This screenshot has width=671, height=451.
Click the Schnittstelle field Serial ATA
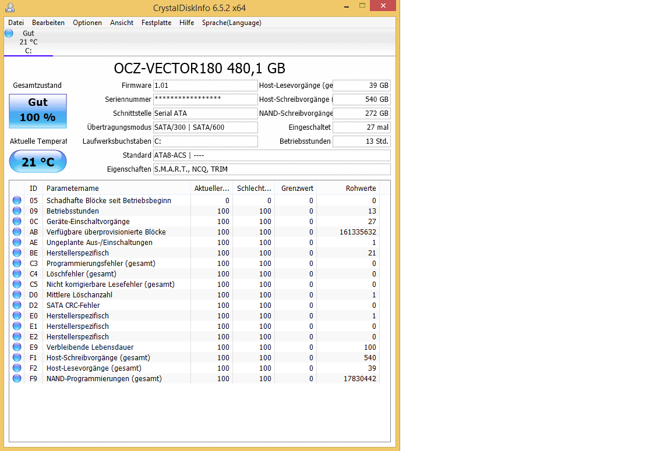206,113
